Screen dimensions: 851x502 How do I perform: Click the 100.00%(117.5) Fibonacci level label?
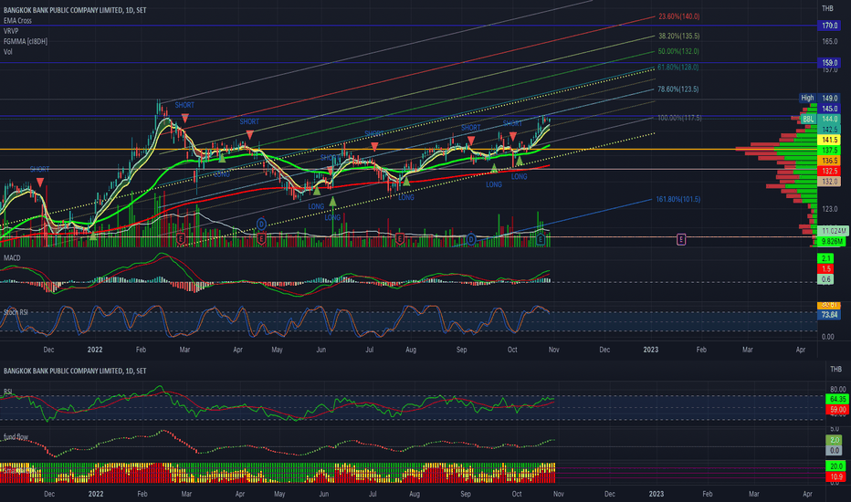679,118
